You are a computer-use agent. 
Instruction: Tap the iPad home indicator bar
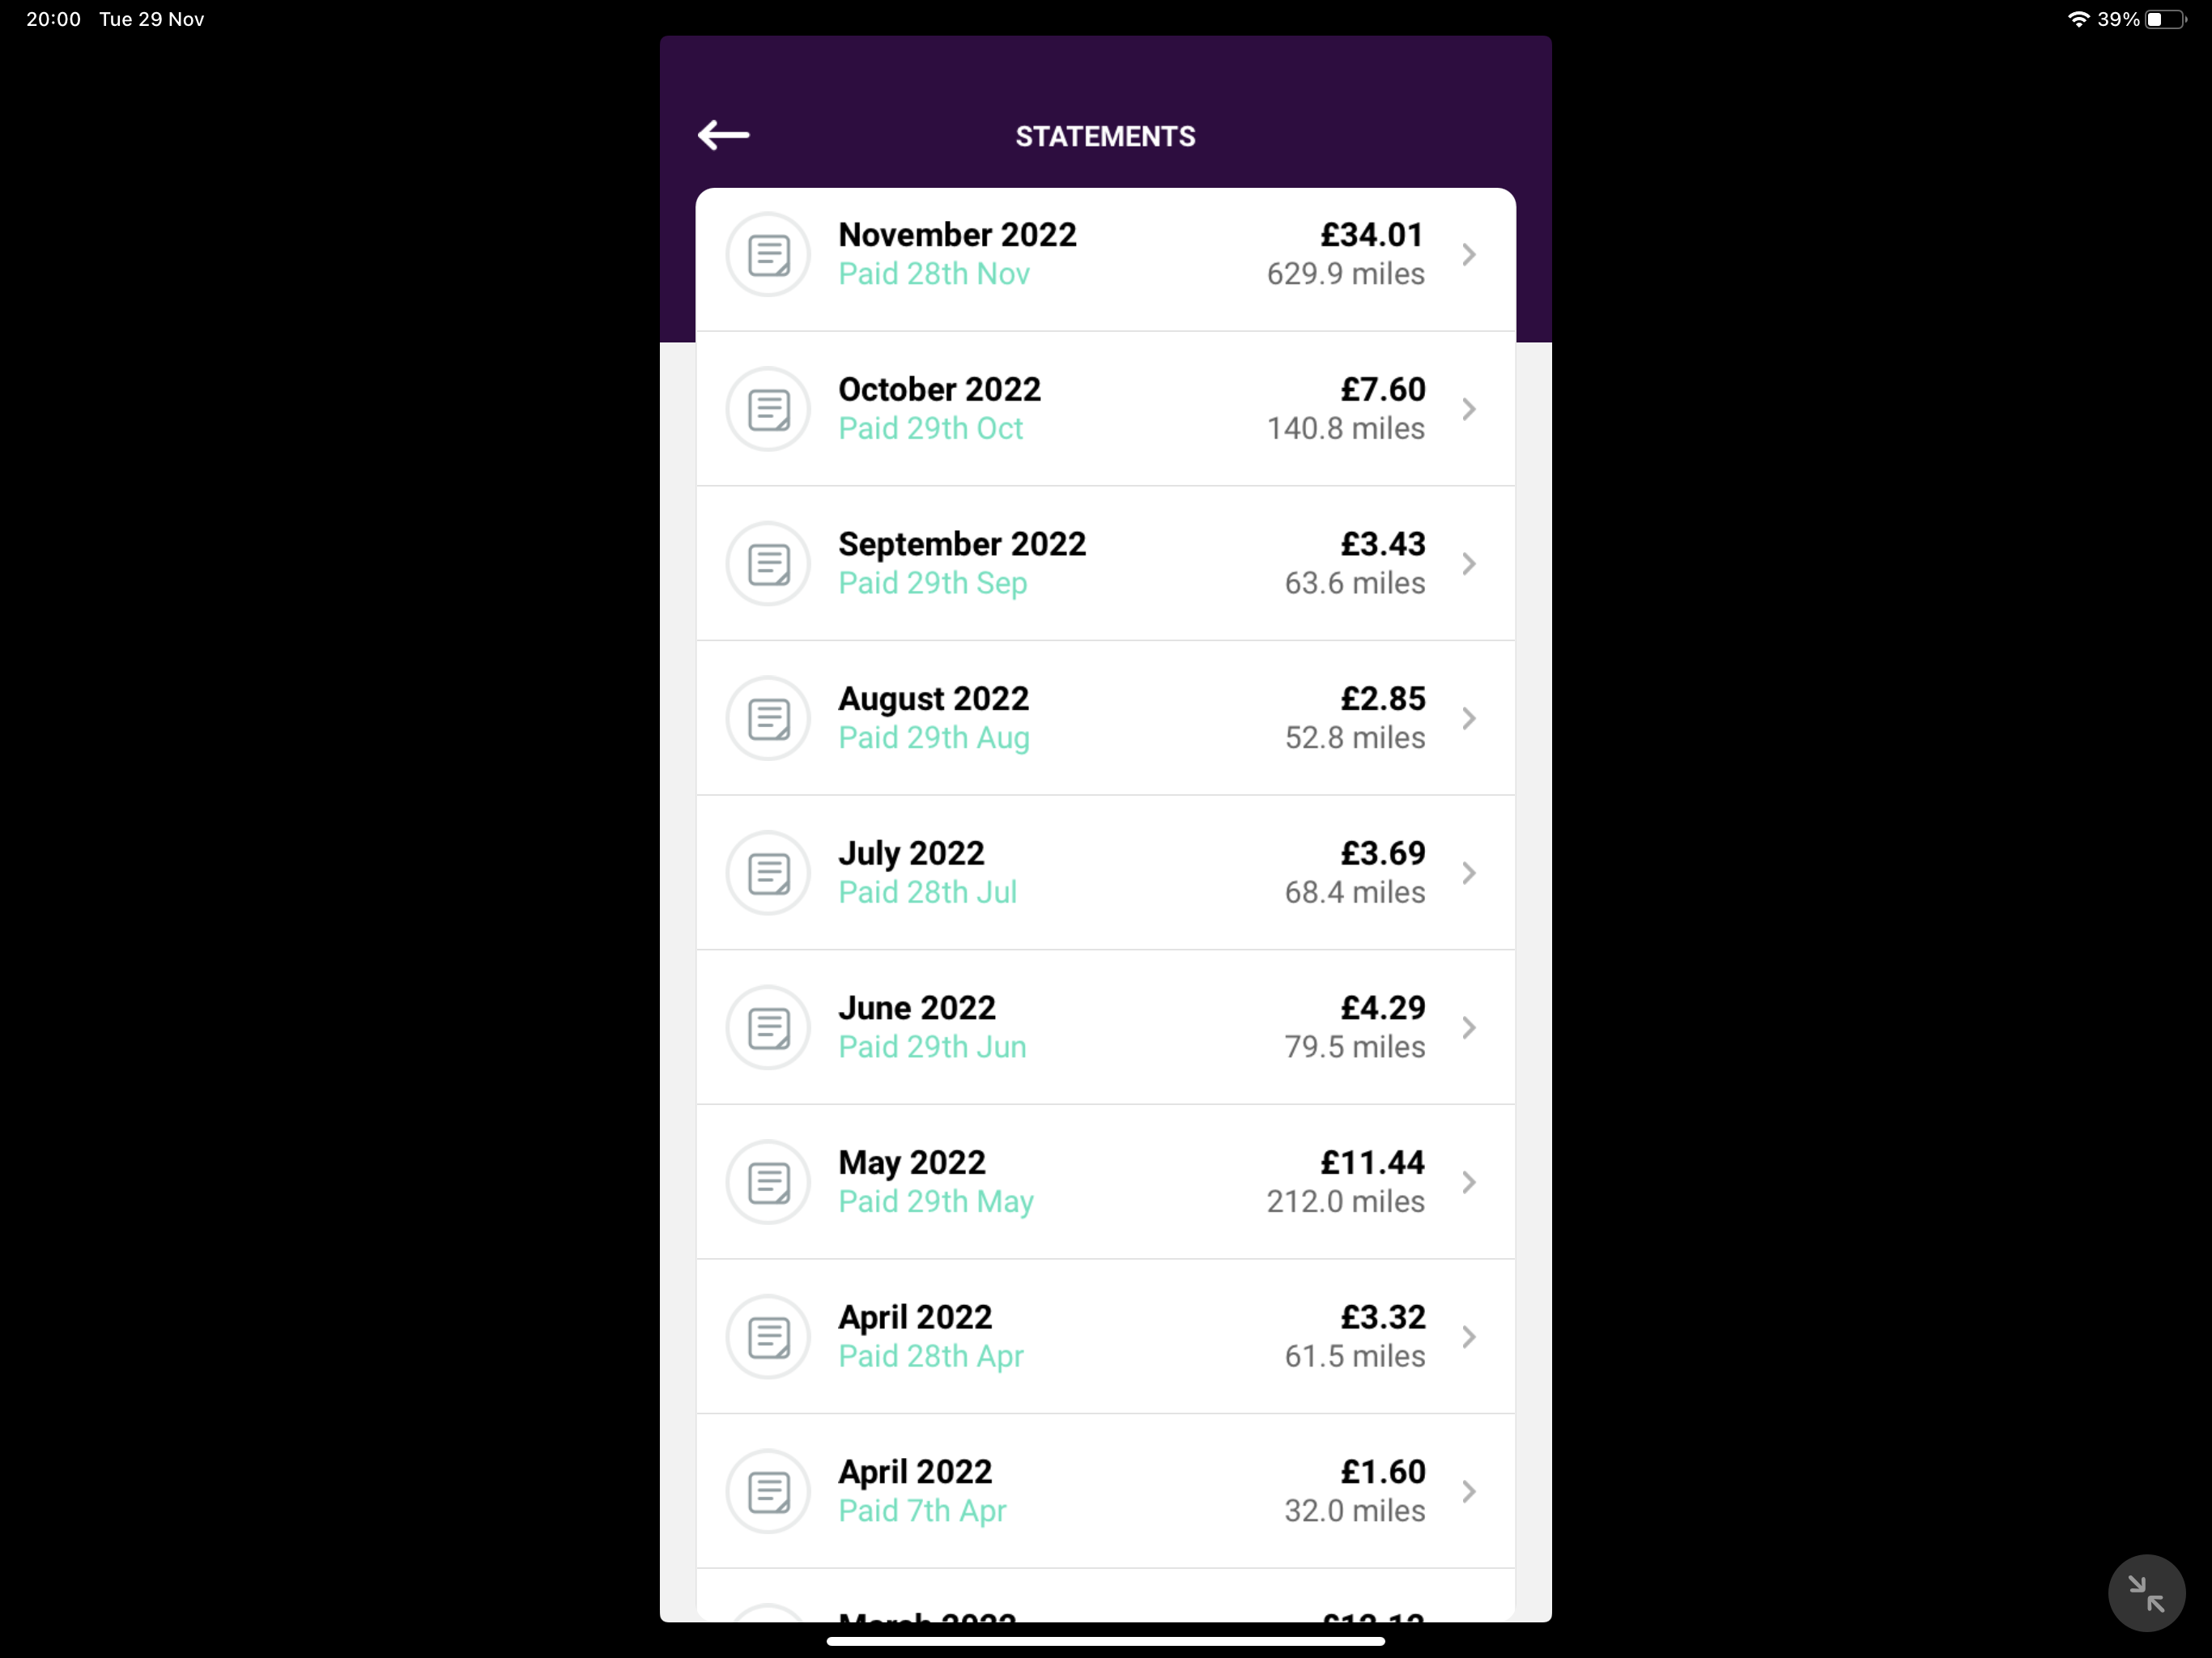[x=1105, y=1641]
